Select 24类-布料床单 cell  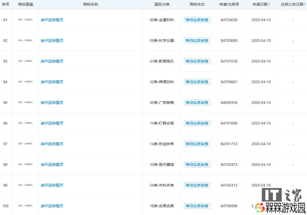click(162, 185)
